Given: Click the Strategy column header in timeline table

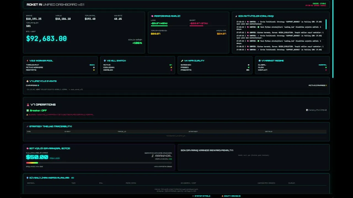Looking at the screenshot, I should (x=193, y=131).
